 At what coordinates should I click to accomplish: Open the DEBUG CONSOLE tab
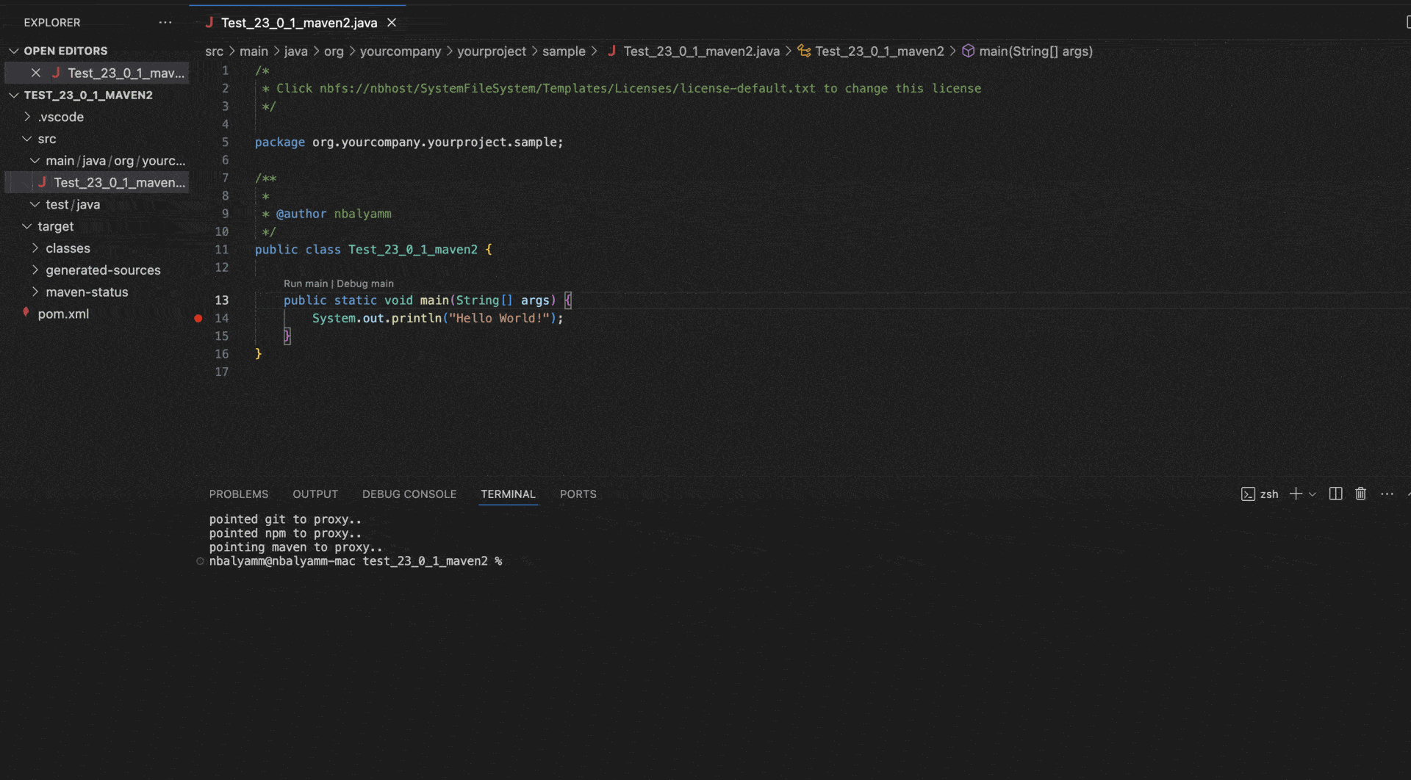point(409,494)
